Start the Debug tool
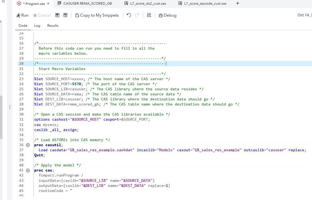 click(x=167, y=15)
